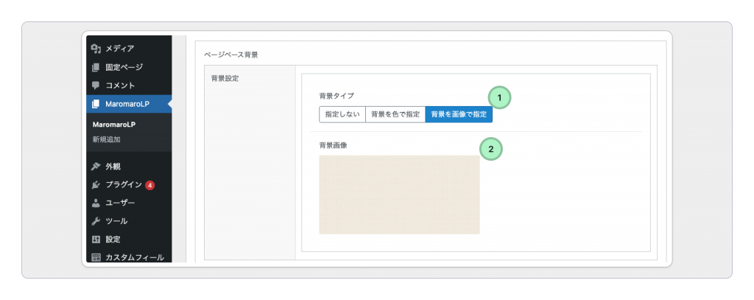The width and height of the screenshot is (754, 300).
Task: Select the 指定しない background type option
Action: 342,114
